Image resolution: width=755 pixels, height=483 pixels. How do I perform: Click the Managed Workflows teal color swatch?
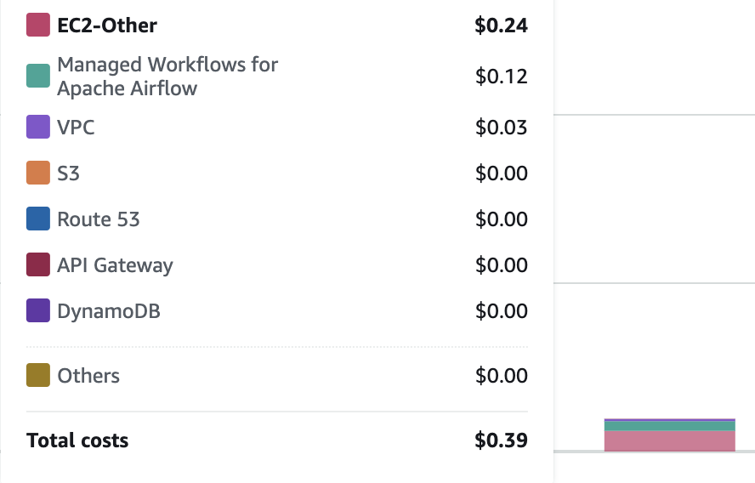click(x=38, y=77)
